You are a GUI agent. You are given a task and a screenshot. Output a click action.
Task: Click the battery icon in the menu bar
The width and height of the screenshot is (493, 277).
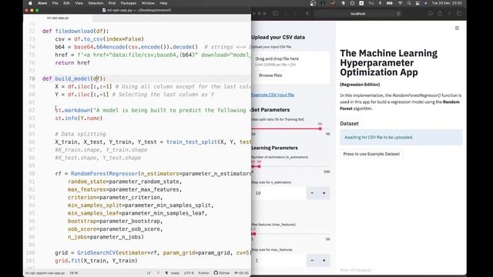point(390,3)
